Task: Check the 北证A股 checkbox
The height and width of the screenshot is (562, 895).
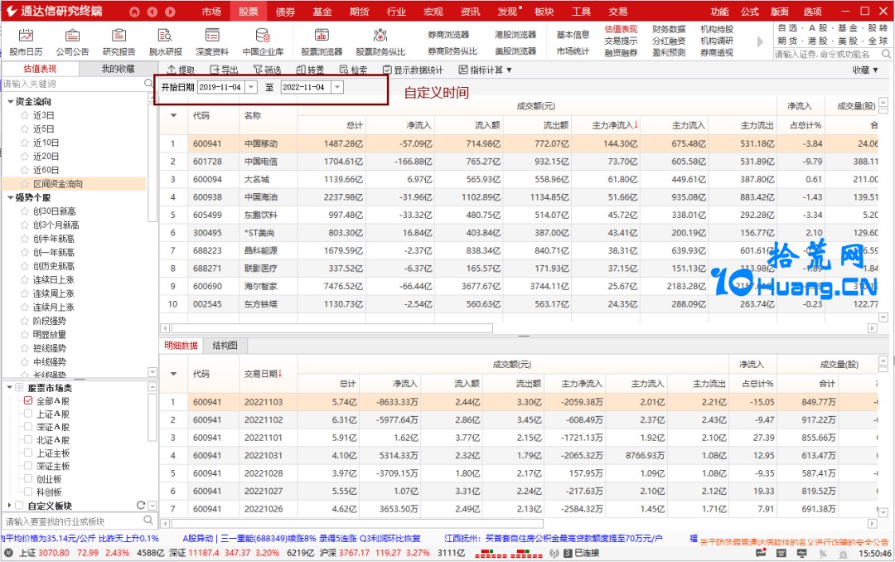Action: pyautogui.click(x=28, y=440)
